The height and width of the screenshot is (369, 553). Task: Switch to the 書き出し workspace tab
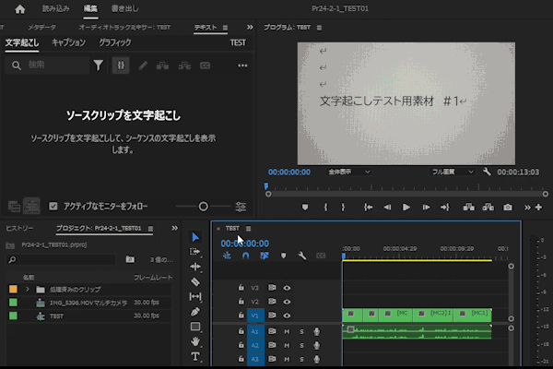[124, 8]
